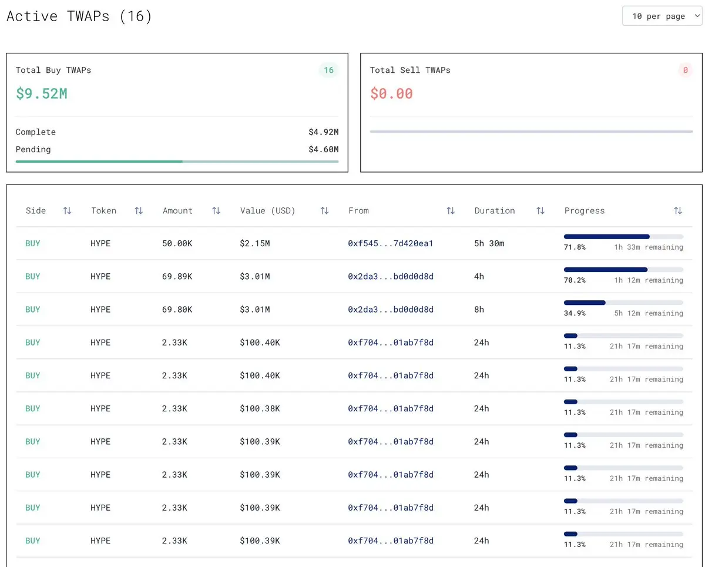Image resolution: width=705 pixels, height=567 pixels.
Task: Sort by Amount column arrows
Action: pyautogui.click(x=216, y=210)
